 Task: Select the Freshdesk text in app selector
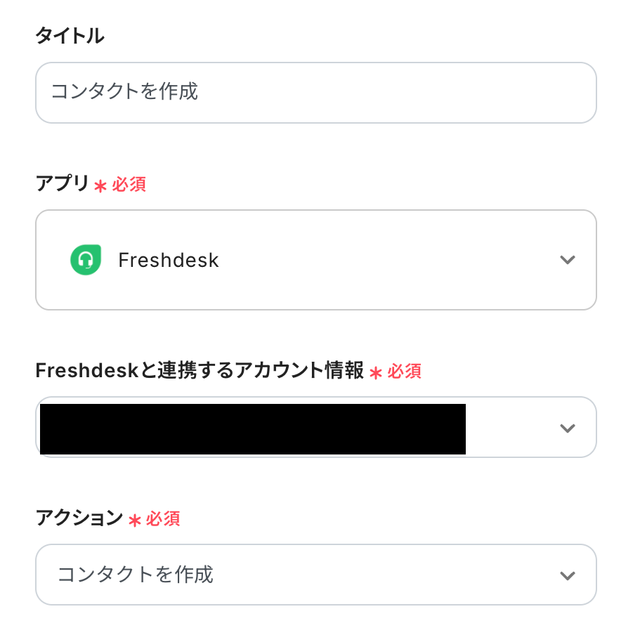pos(169,261)
